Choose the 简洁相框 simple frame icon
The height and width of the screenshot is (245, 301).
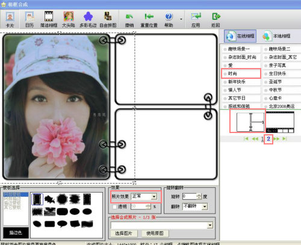(x=49, y=19)
